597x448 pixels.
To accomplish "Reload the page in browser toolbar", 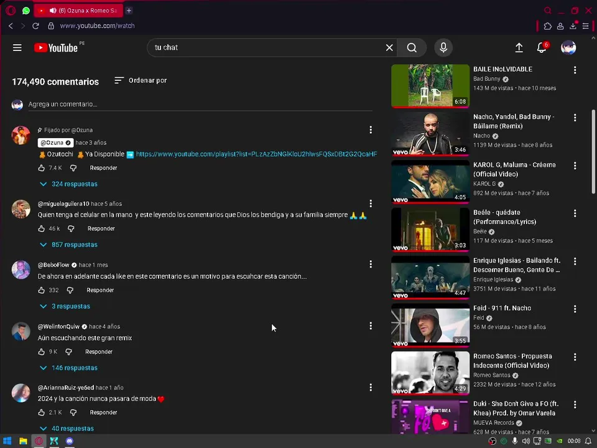I will [x=35, y=26].
